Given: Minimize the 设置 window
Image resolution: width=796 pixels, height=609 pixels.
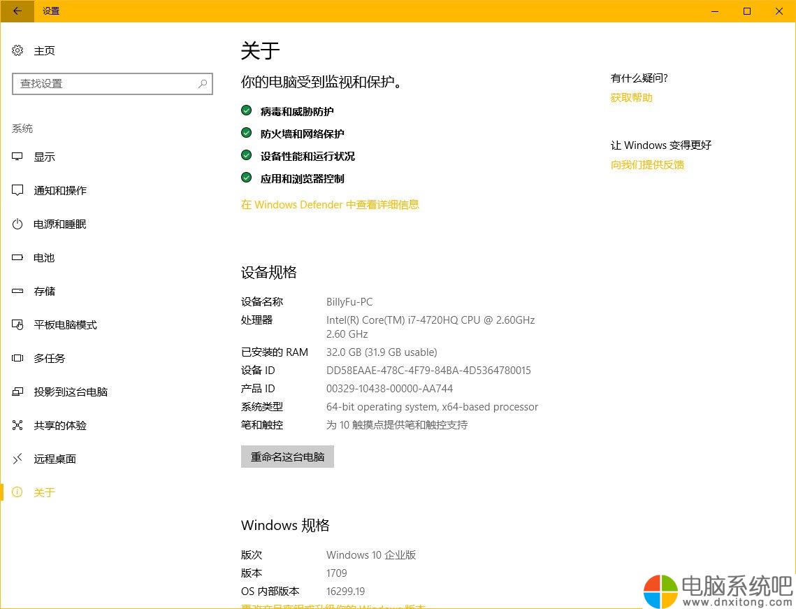Looking at the screenshot, I should pos(715,10).
